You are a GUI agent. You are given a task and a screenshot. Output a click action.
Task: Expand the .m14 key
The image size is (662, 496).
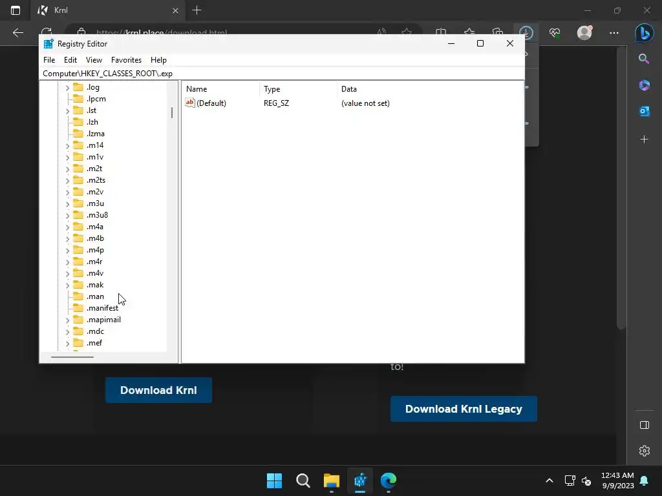[x=67, y=146]
